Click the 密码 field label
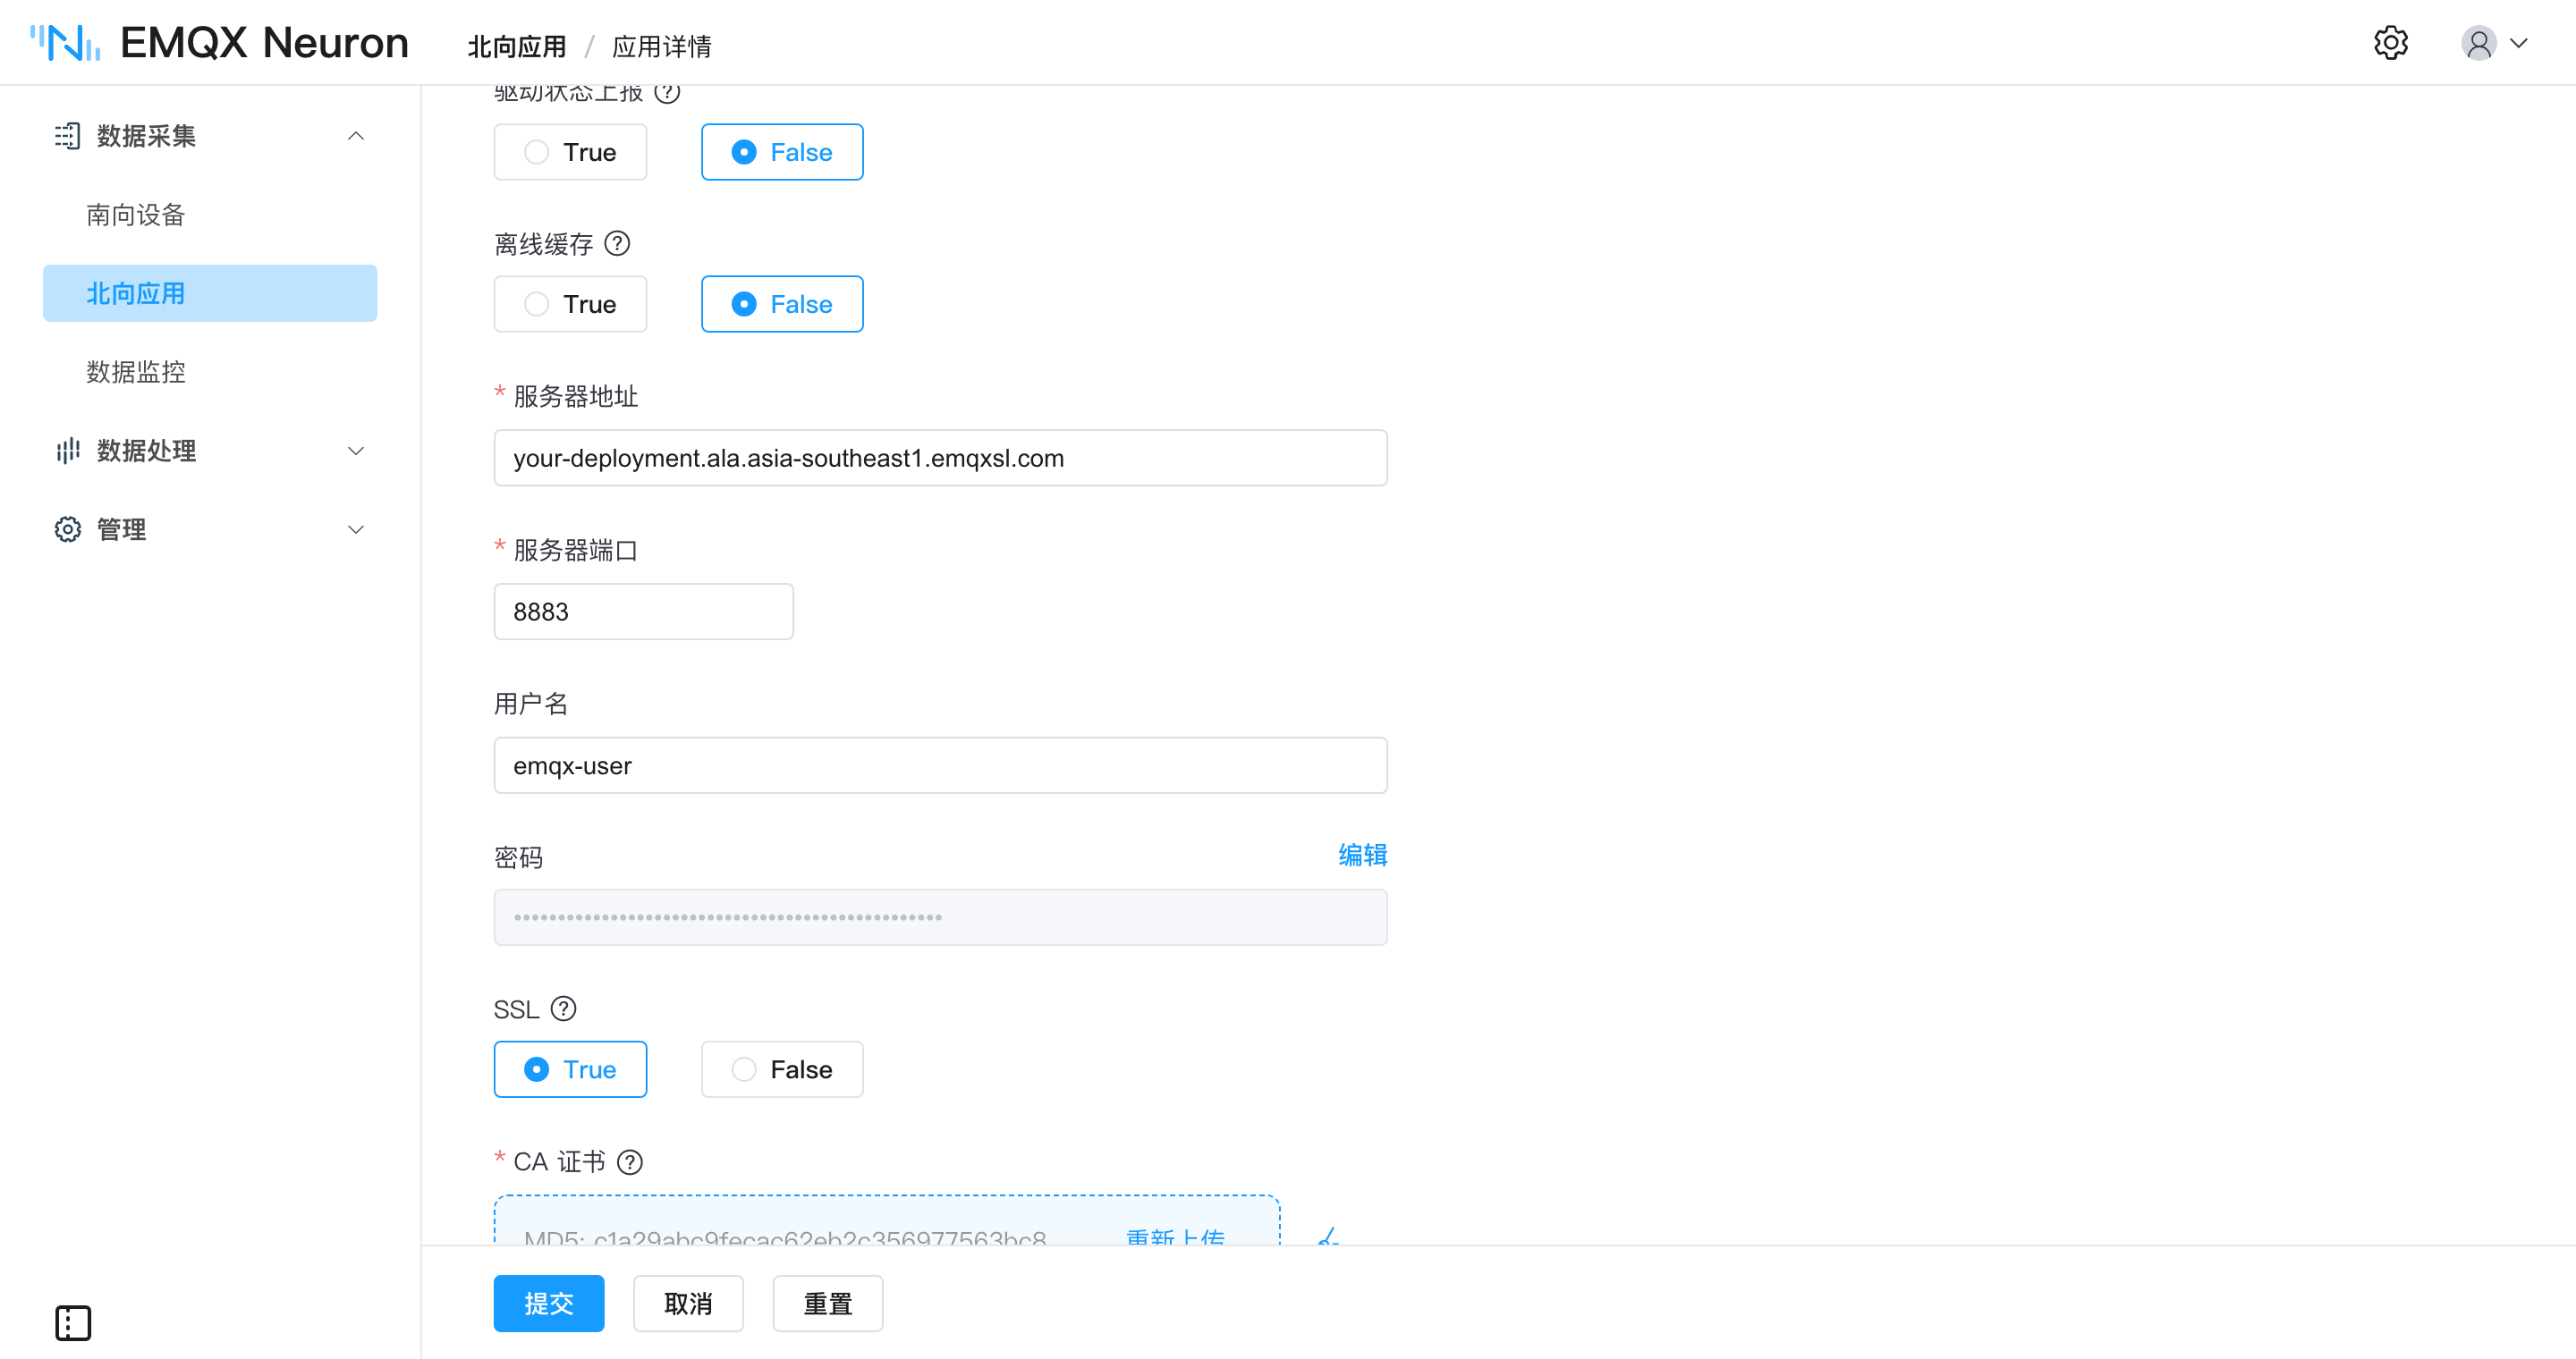The width and height of the screenshot is (2576, 1359). (519, 857)
